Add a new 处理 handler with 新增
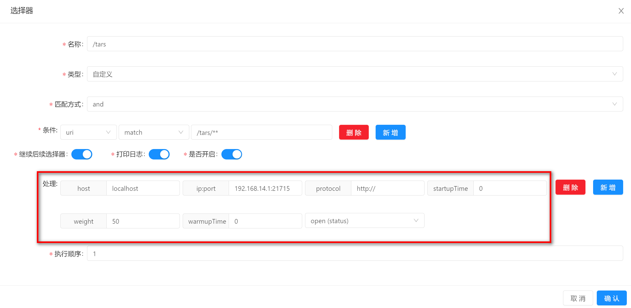Image resolution: width=631 pixels, height=308 pixels. [608, 187]
